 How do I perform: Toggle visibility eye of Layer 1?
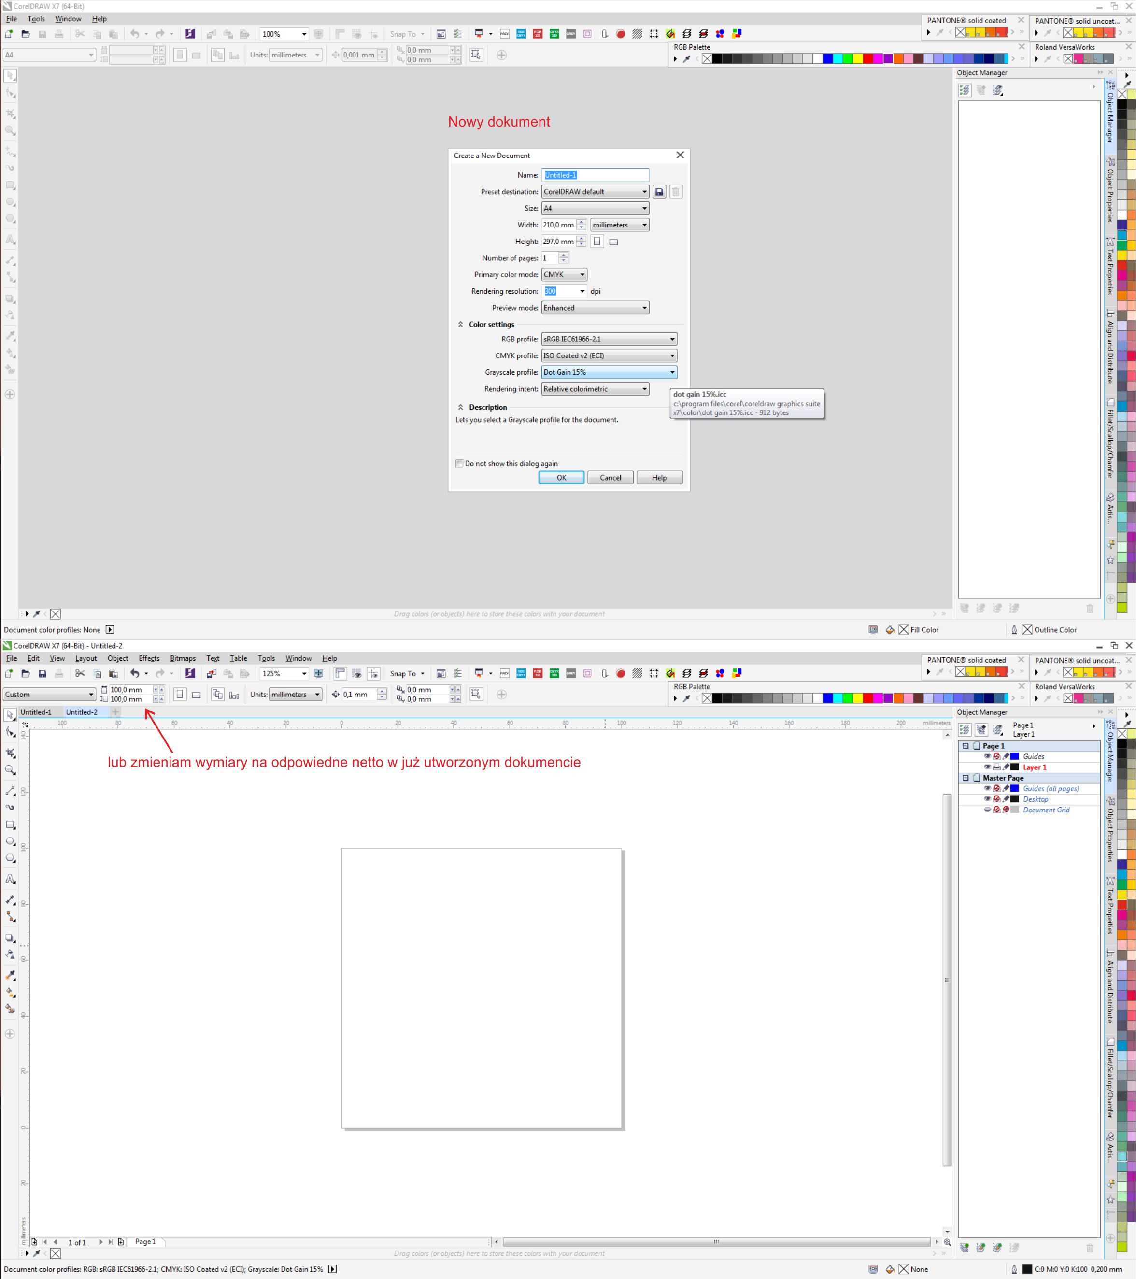[x=987, y=767]
